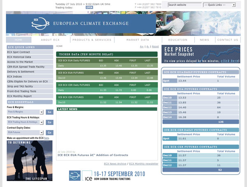Click 'here' to make an ECX appointment
This screenshot has width=247, height=187.
point(46,138)
